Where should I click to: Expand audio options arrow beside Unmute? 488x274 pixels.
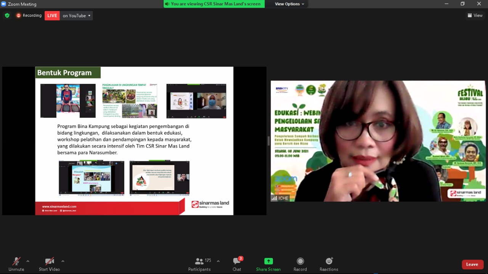[28, 261]
